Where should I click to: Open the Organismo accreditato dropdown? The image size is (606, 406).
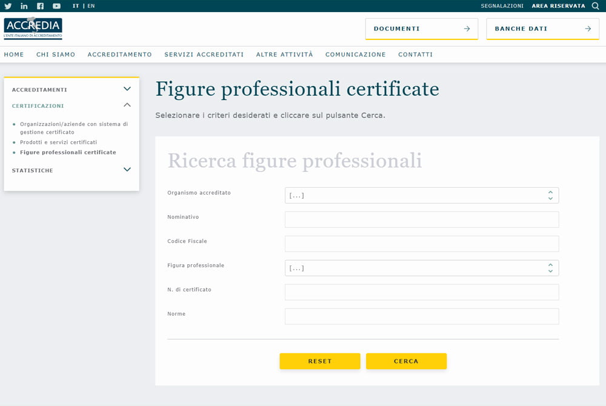[x=421, y=195]
